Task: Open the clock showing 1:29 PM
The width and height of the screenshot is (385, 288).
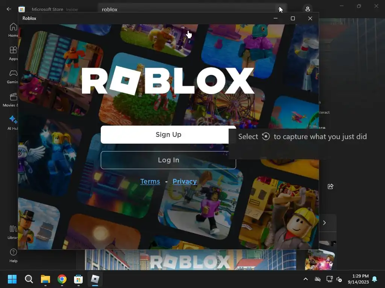Action: click(358, 279)
